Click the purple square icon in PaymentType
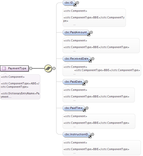Screen dimensions: 143x156 tap(4, 69)
